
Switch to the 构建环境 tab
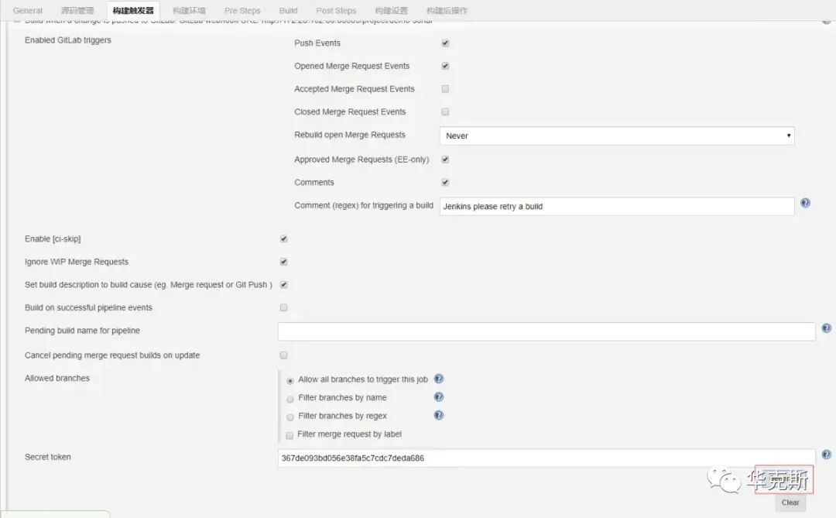click(x=189, y=11)
